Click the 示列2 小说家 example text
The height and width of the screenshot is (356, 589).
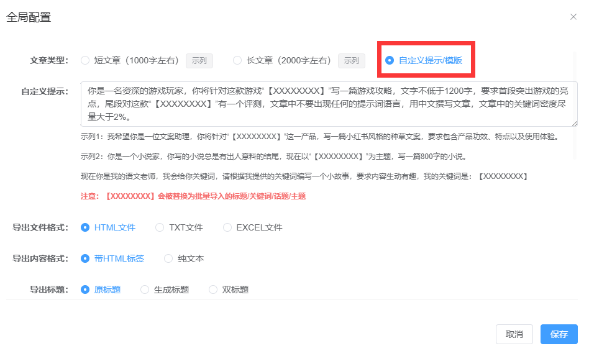(274, 157)
